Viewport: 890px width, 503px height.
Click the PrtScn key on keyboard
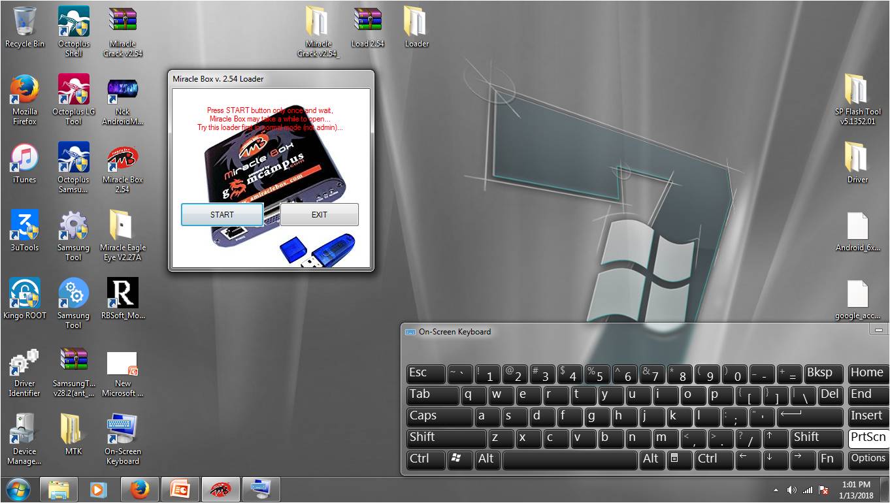pyautogui.click(x=868, y=438)
